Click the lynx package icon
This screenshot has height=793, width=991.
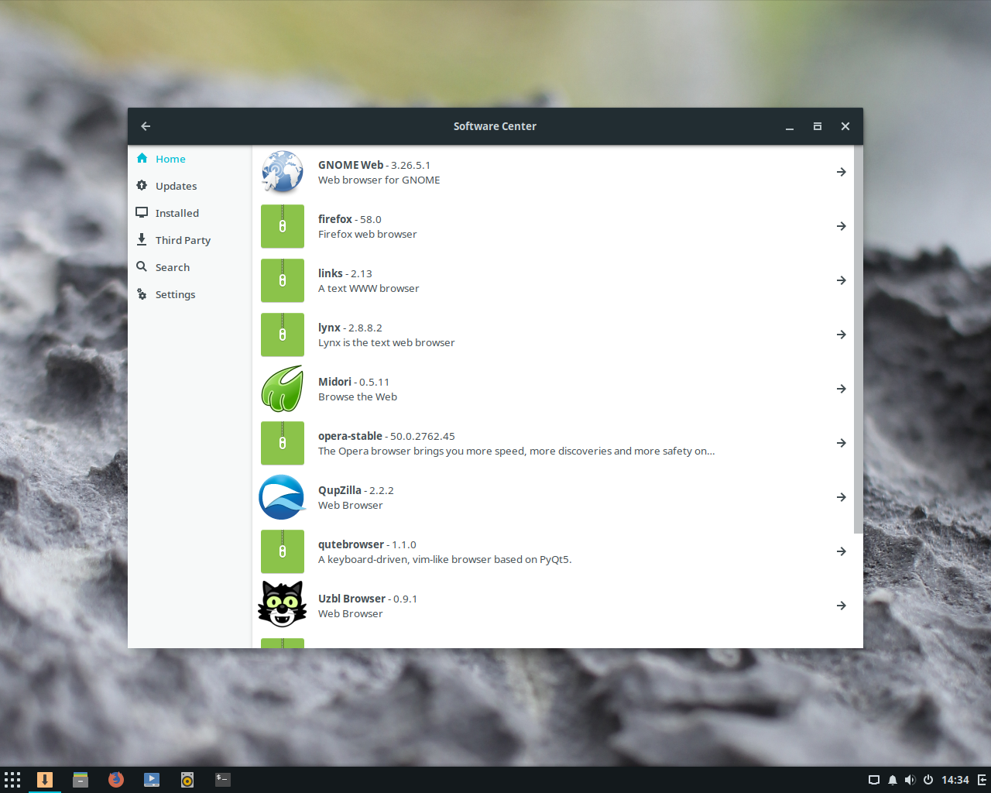click(x=283, y=335)
